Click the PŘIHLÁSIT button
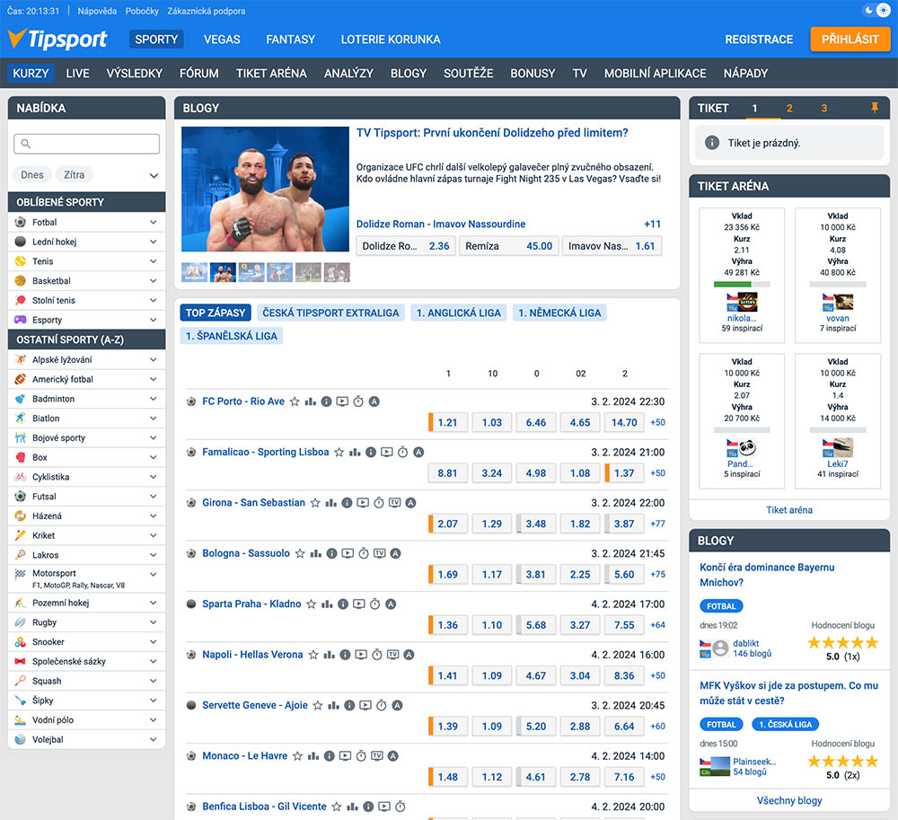 pyautogui.click(x=850, y=39)
